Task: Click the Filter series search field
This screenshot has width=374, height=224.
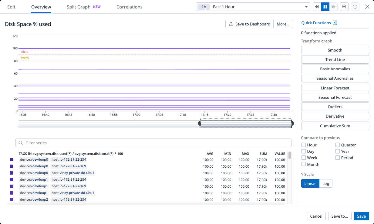Action: tap(153, 143)
